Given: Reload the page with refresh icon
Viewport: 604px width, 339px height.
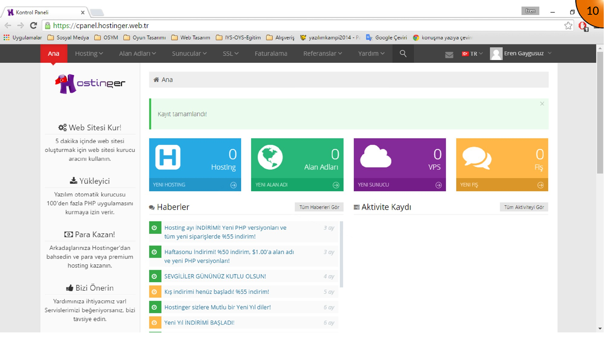Looking at the screenshot, I should (x=34, y=25).
